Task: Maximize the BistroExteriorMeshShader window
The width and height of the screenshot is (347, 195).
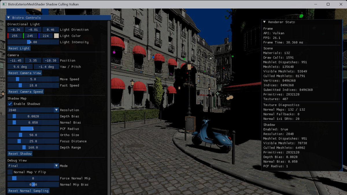Action: tap(328, 4)
